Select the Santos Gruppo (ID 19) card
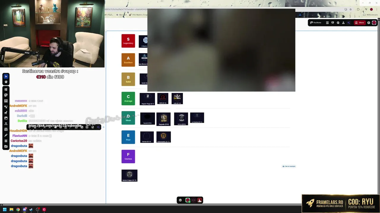 click(x=129, y=175)
